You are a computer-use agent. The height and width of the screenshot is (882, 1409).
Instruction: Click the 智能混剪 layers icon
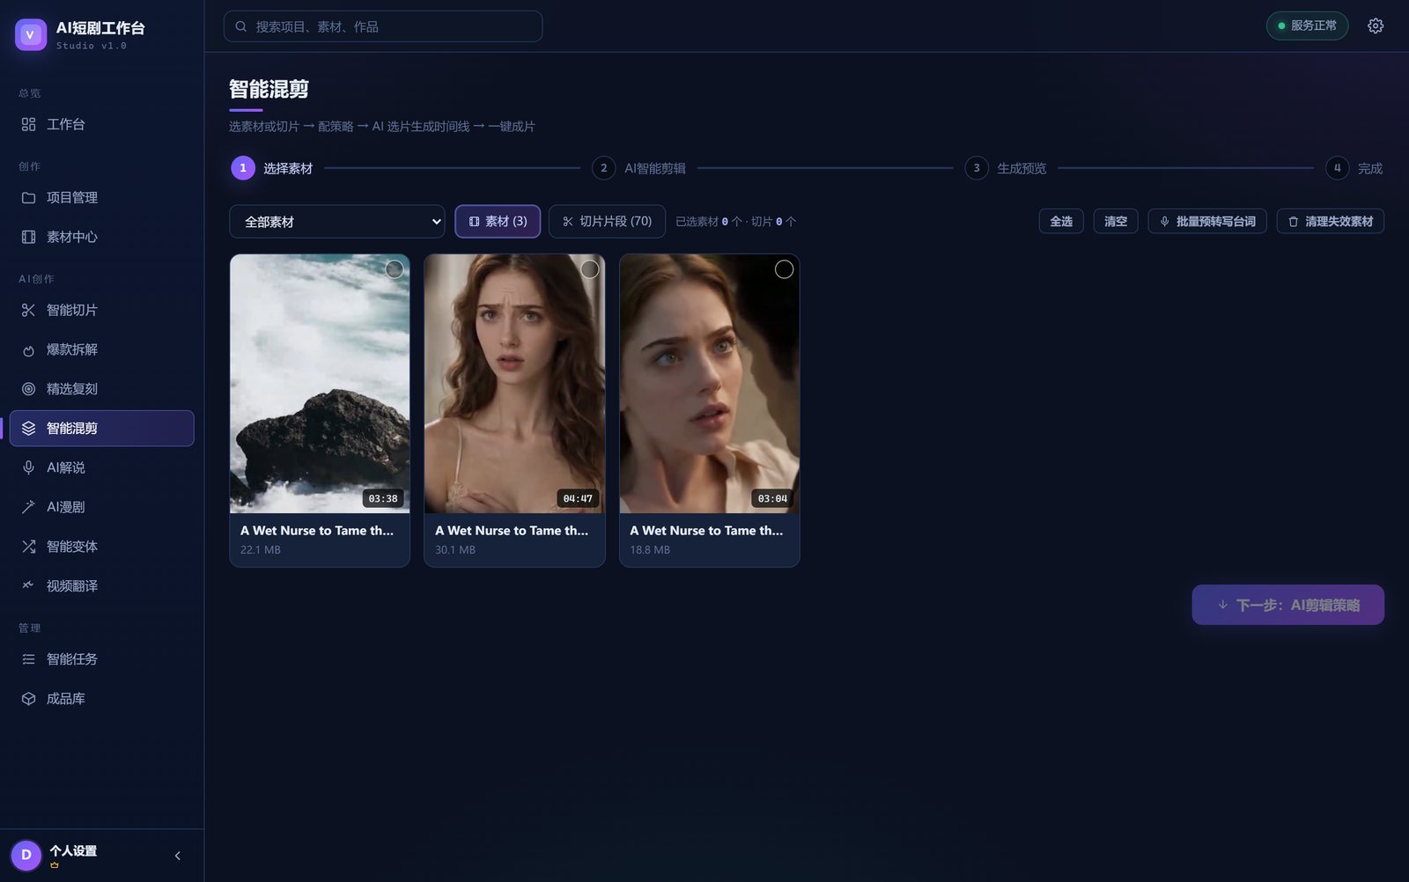[28, 429]
